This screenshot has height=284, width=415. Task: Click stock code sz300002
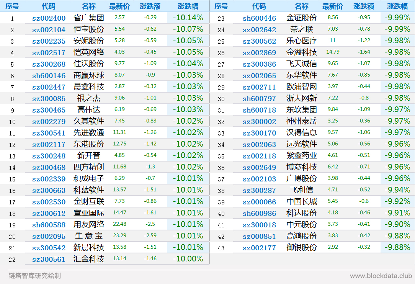[x=260, y=121]
